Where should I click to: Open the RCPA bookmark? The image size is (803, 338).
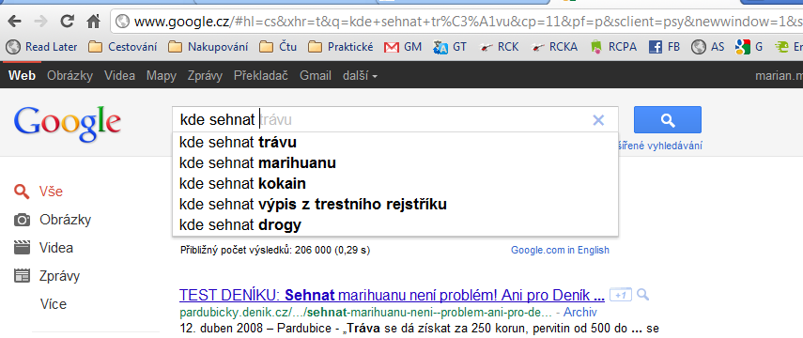(x=613, y=47)
